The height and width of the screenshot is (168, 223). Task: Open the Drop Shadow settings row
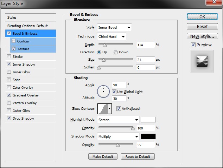31,118
